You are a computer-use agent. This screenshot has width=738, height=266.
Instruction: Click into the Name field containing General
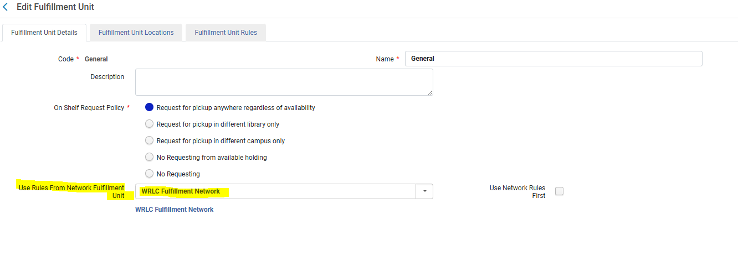coord(553,59)
